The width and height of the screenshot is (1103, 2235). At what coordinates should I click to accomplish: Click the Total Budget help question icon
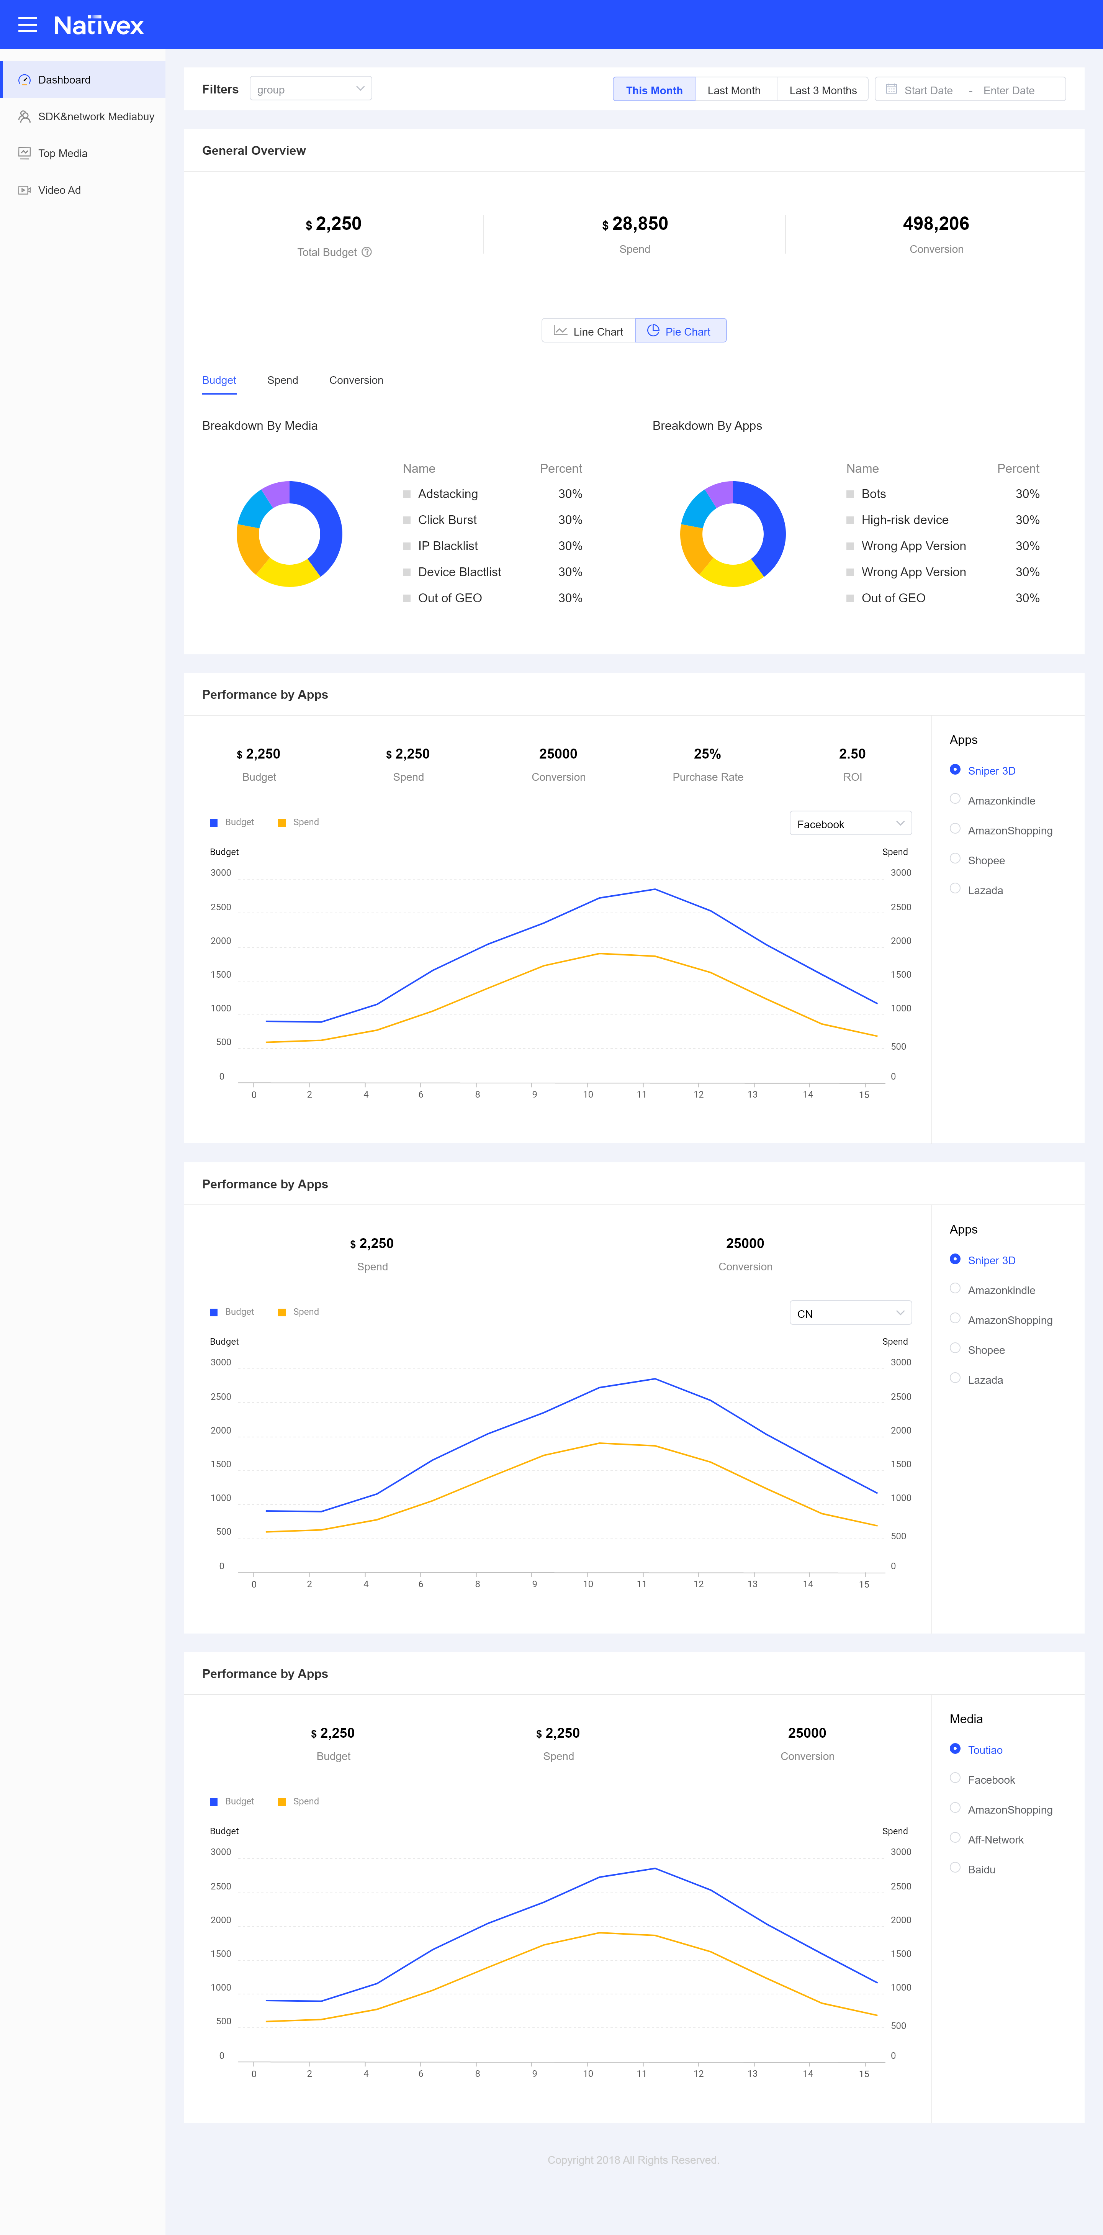pyautogui.click(x=367, y=252)
